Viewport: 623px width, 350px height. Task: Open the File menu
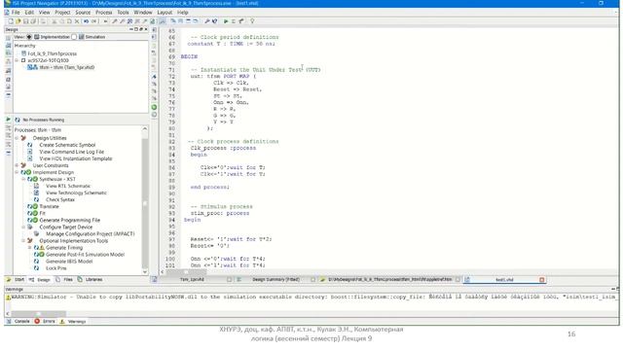tap(16, 13)
